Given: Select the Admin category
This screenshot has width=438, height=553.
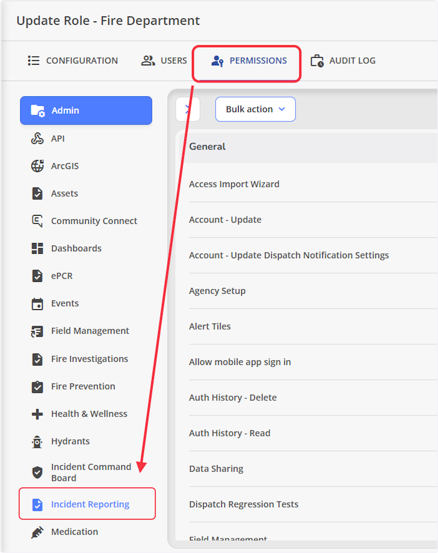Looking at the screenshot, I should (x=86, y=111).
